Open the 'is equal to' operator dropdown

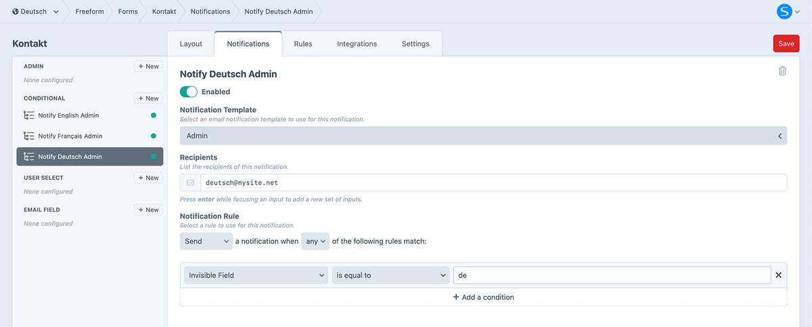(x=390, y=275)
